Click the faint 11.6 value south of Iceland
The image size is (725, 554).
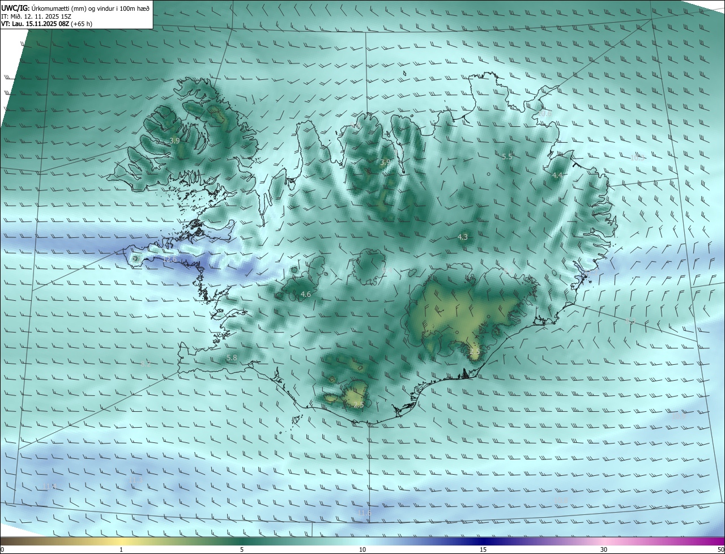pyautogui.click(x=364, y=513)
